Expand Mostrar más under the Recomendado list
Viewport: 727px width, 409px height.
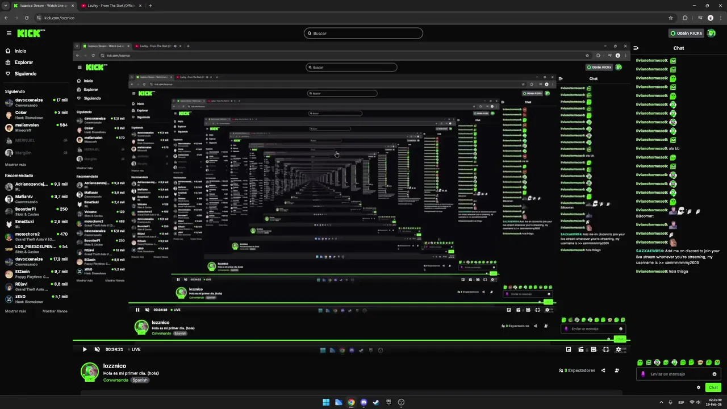pos(15,311)
